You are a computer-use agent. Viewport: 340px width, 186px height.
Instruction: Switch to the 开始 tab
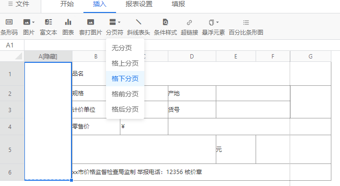pyautogui.click(x=67, y=4)
